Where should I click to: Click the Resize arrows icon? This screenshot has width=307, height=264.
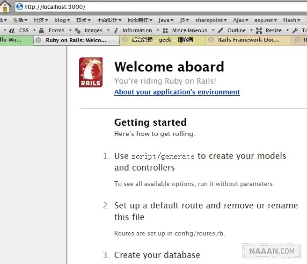pyautogui.click(x=259, y=30)
